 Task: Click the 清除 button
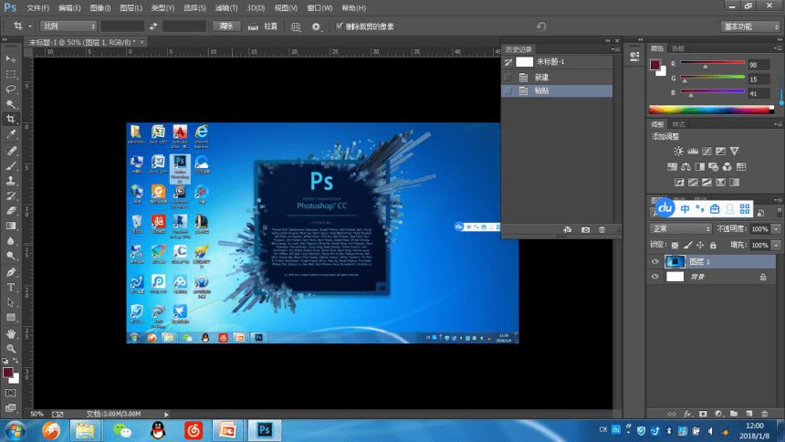(x=226, y=26)
